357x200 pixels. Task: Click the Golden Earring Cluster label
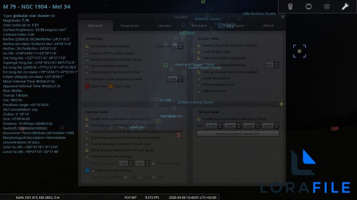point(196,102)
